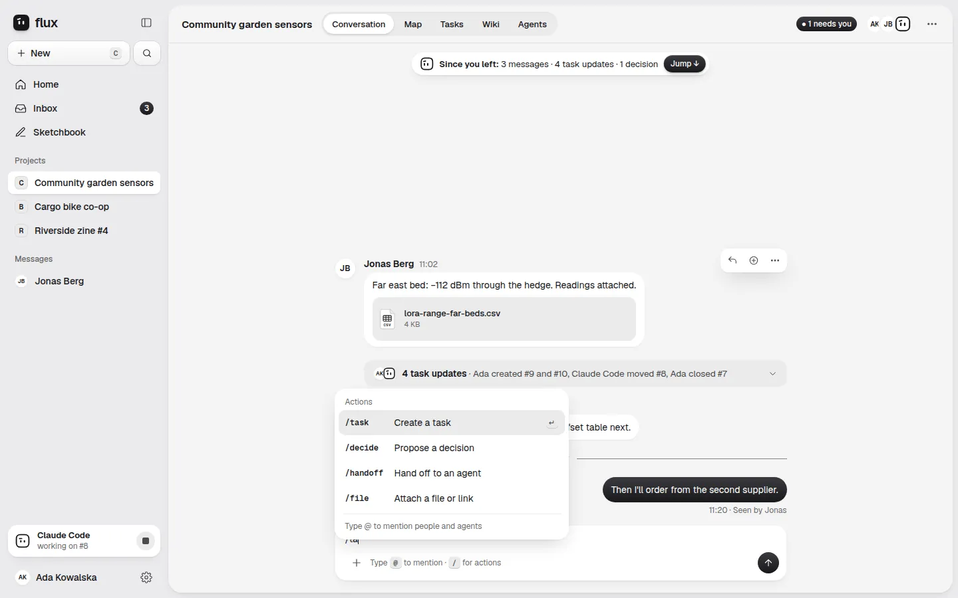
Task: Switch to the Tasks tab
Action: pyautogui.click(x=452, y=24)
